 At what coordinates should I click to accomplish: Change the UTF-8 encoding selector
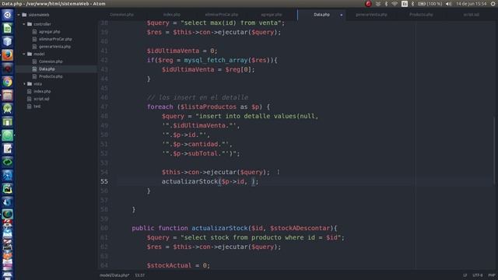click(477, 275)
